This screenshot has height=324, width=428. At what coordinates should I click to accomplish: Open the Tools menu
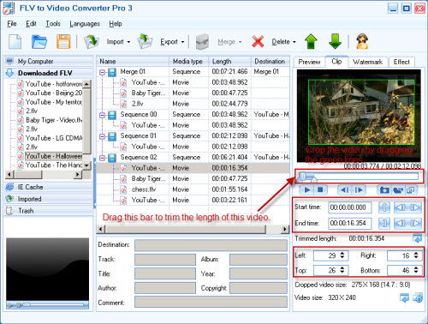53,24
